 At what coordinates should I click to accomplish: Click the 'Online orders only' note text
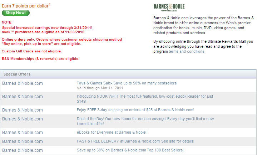[62, 42]
